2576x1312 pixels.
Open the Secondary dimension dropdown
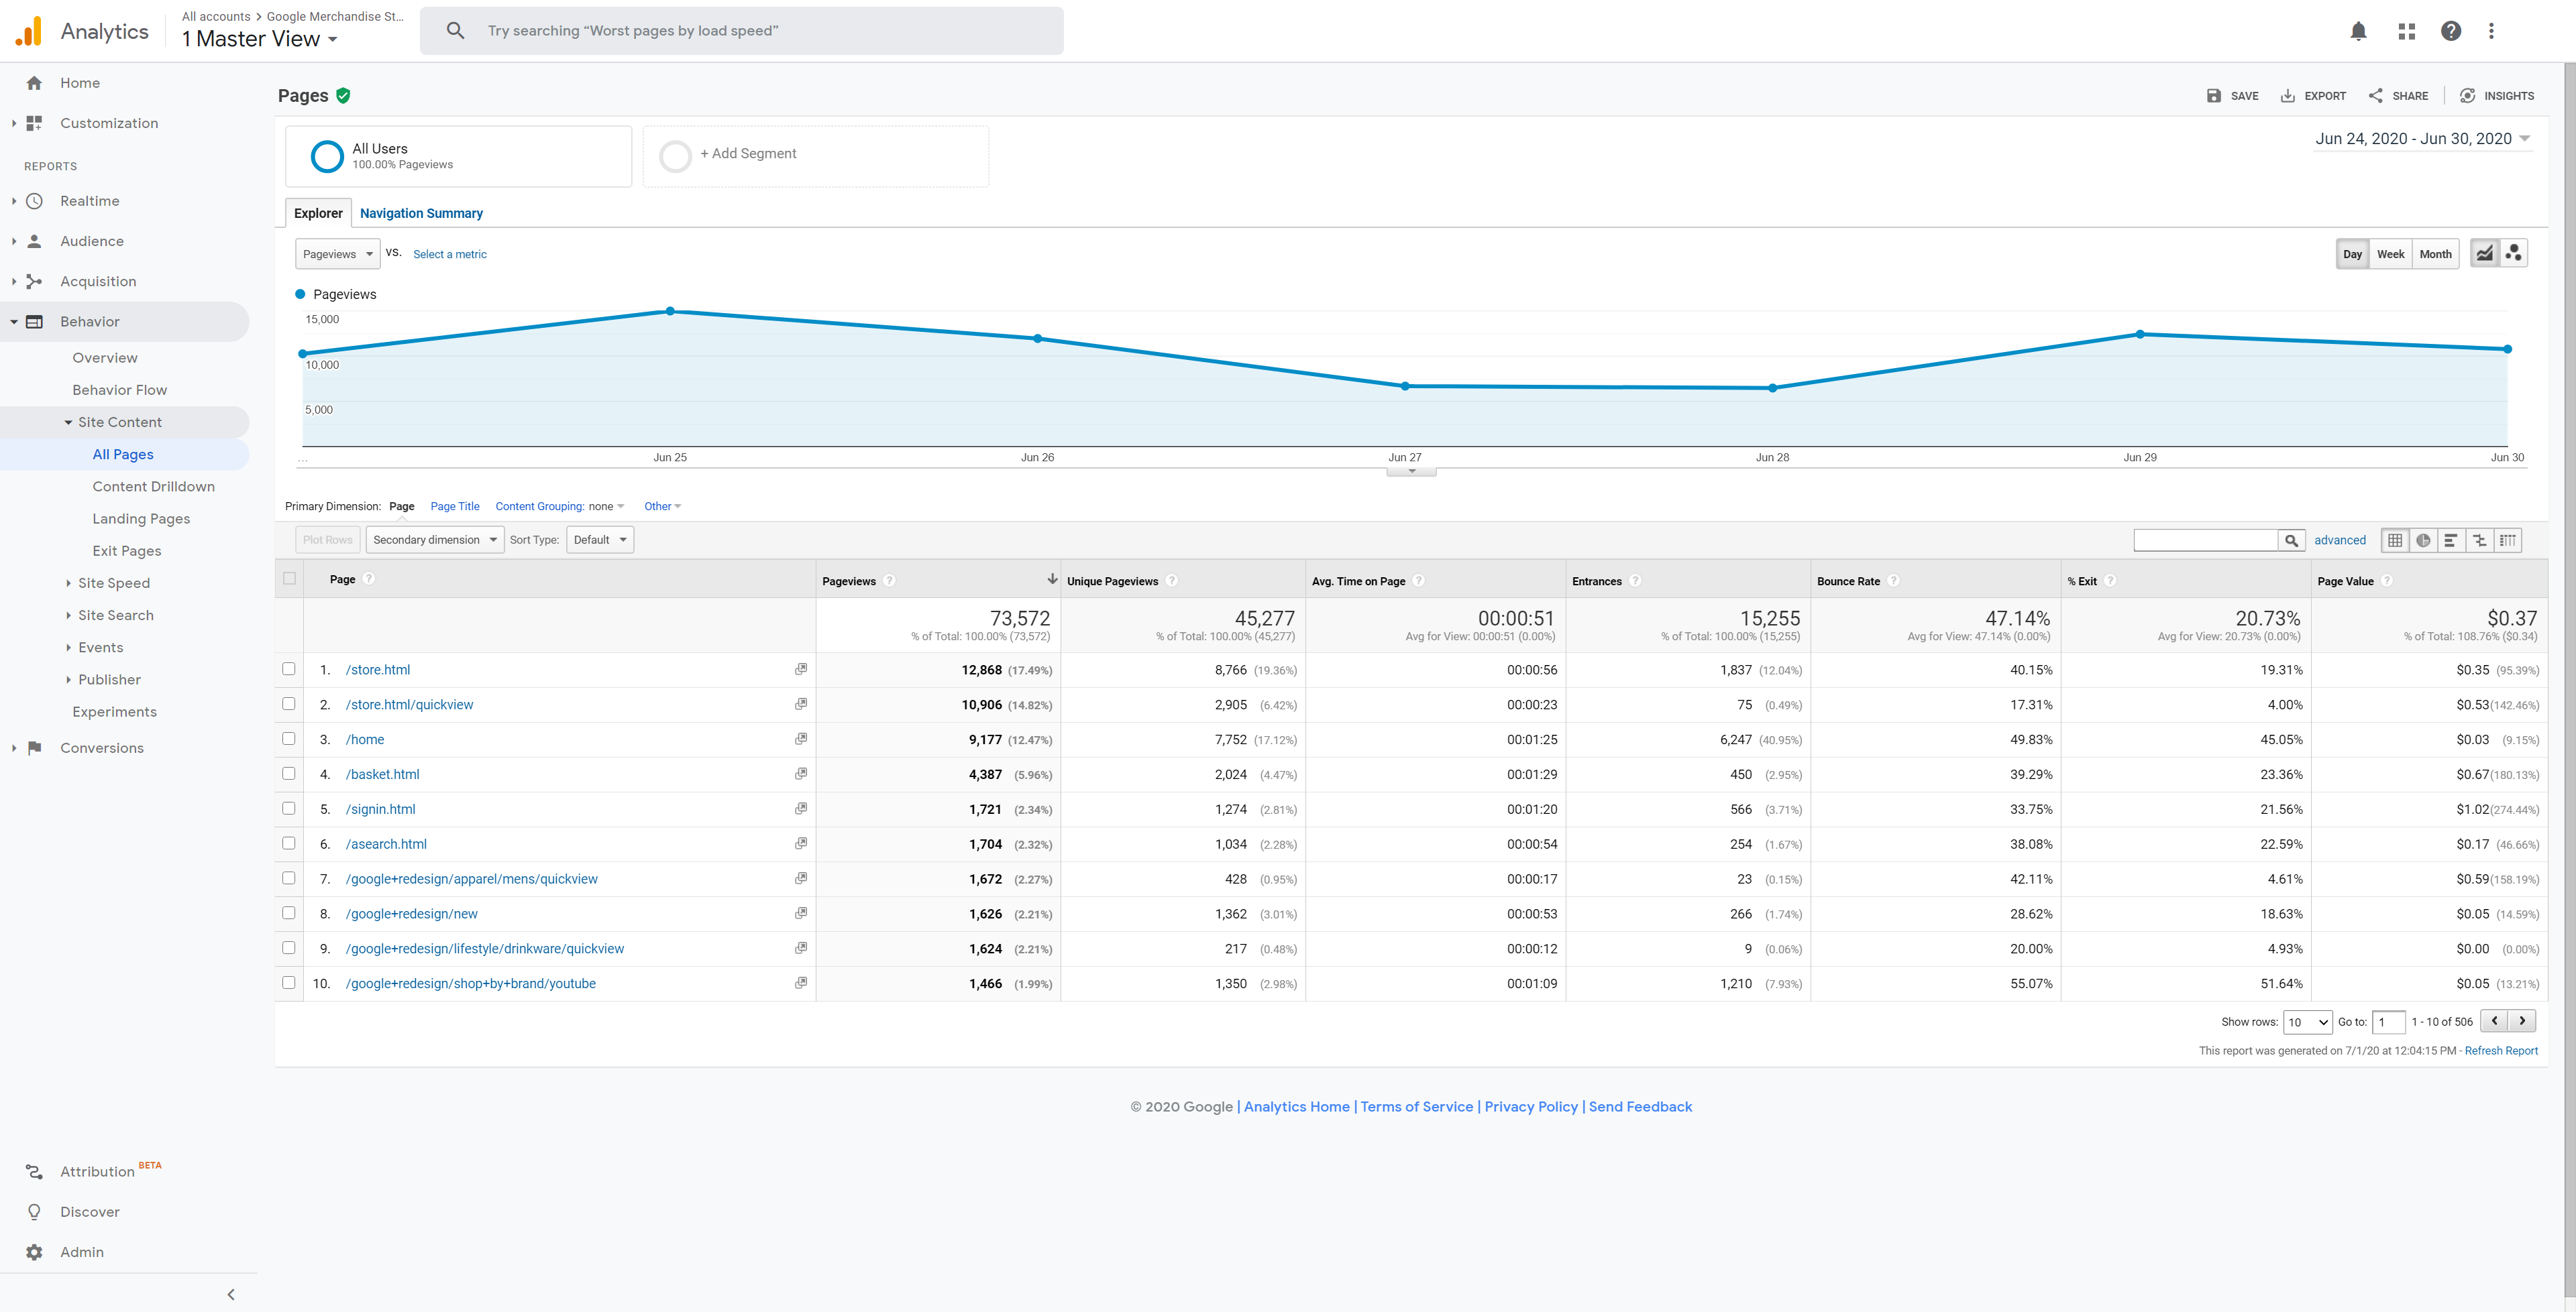(x=435, y=540)
